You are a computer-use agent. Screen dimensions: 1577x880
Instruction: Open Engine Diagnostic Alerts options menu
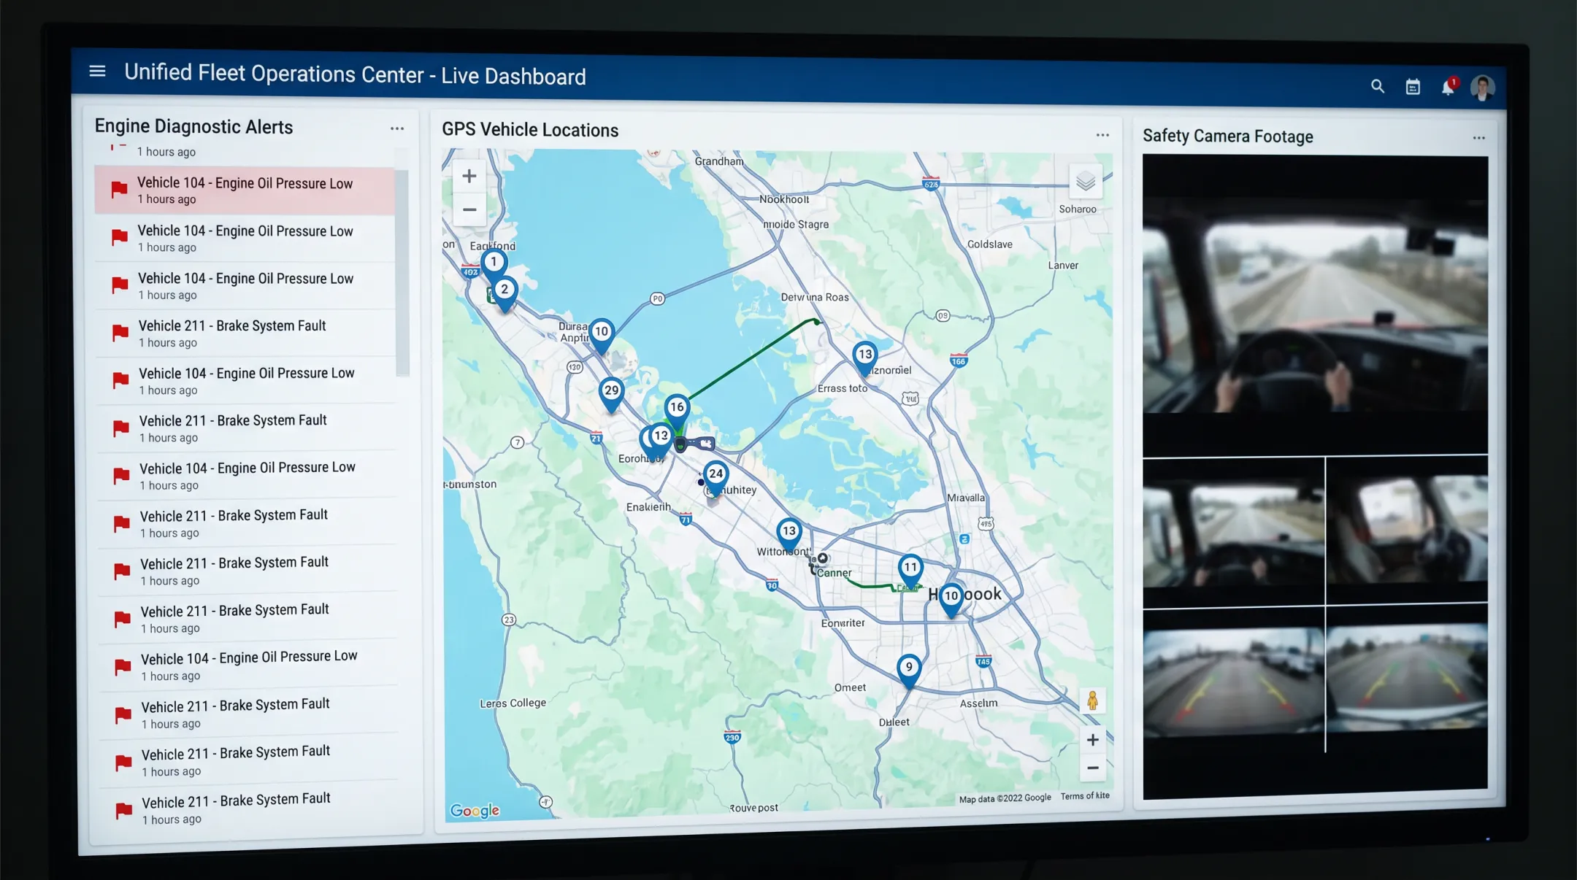click(x=396, y=128)
